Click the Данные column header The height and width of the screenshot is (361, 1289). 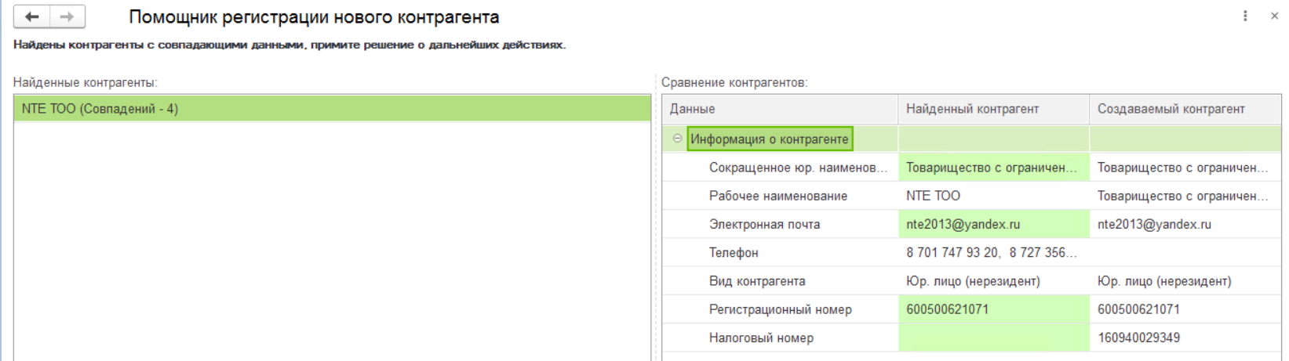tap(780, 109)
